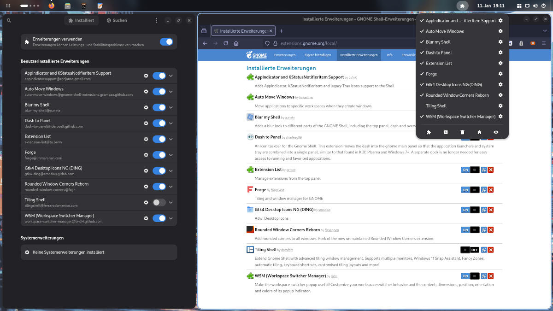Toggle WSM ON switch on webpage
The height and width of the screenshot is (311, 553).
[470, 276]
